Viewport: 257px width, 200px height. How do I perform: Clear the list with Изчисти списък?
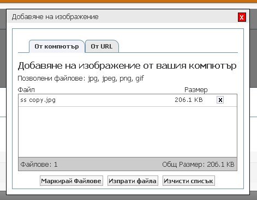click(189, 181)
